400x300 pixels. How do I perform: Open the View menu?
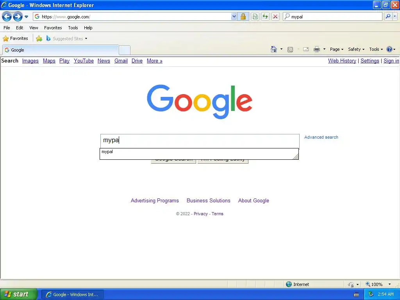(x=34, y=28)
